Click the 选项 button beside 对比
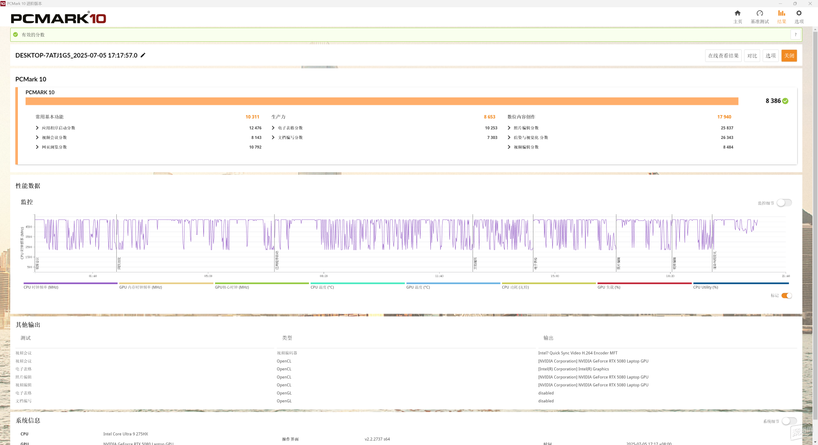This screenshot has width=818, height=445. (x=770, y=56)
